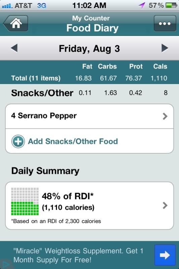Screen dimensions: 179x269
Task: Tap the location arrow in status bar
Action: point(142,5)
